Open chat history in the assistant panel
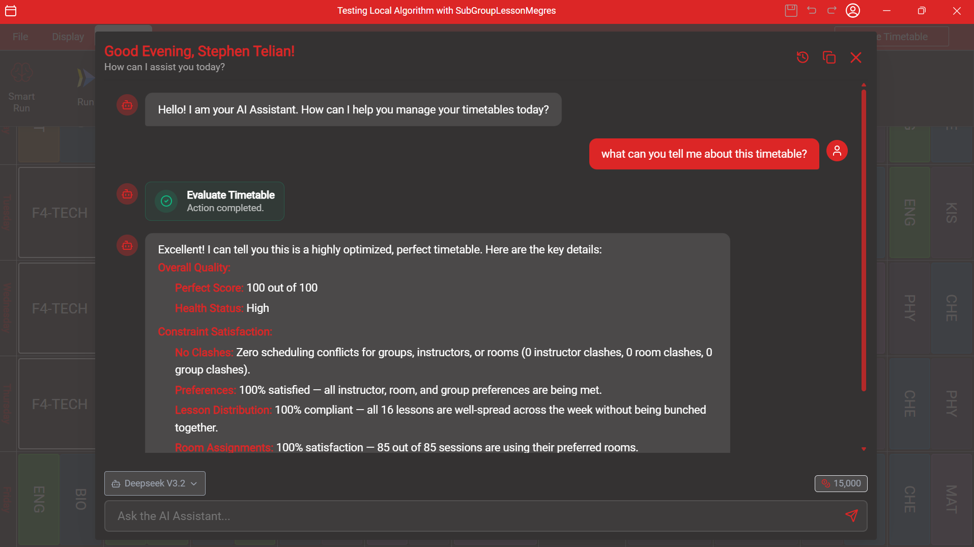 click(x=803, y=57)
